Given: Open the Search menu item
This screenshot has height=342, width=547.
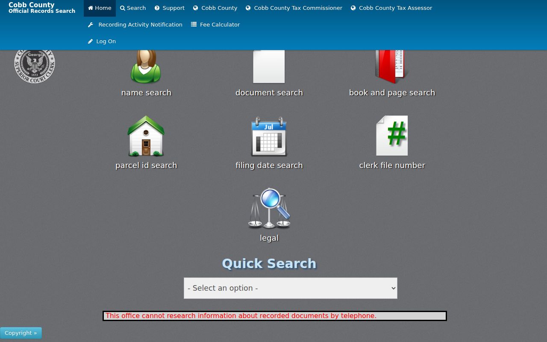Looking at the screenshot, I should [x=133, y=8].
